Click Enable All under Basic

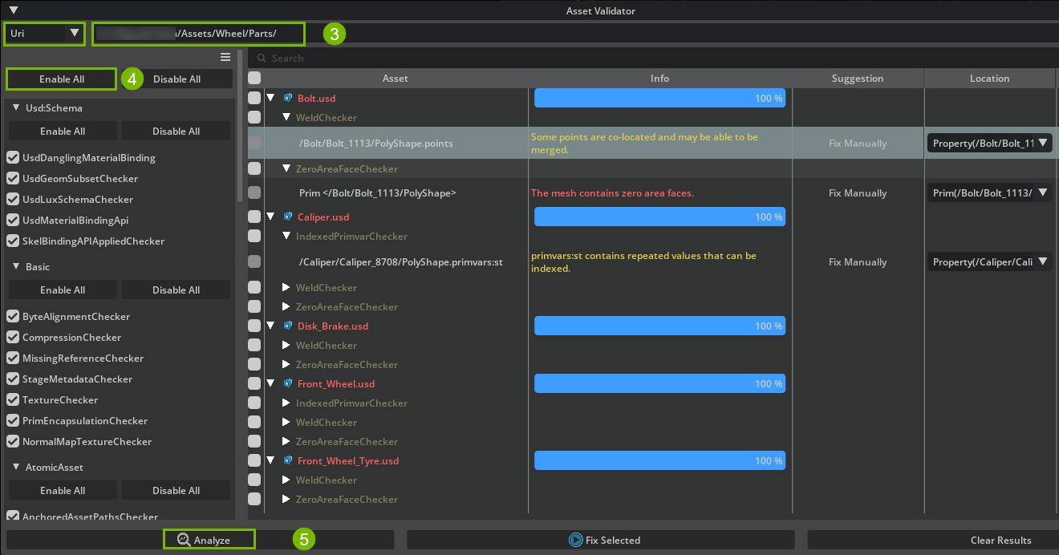coord(63,290)
